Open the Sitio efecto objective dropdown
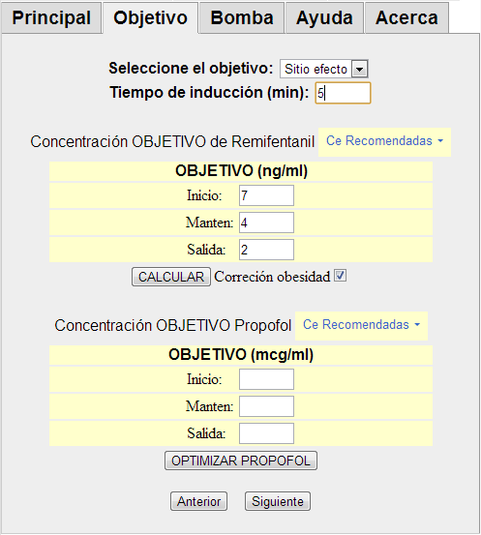This screenshot has width=481, height=535. point(323,69)
